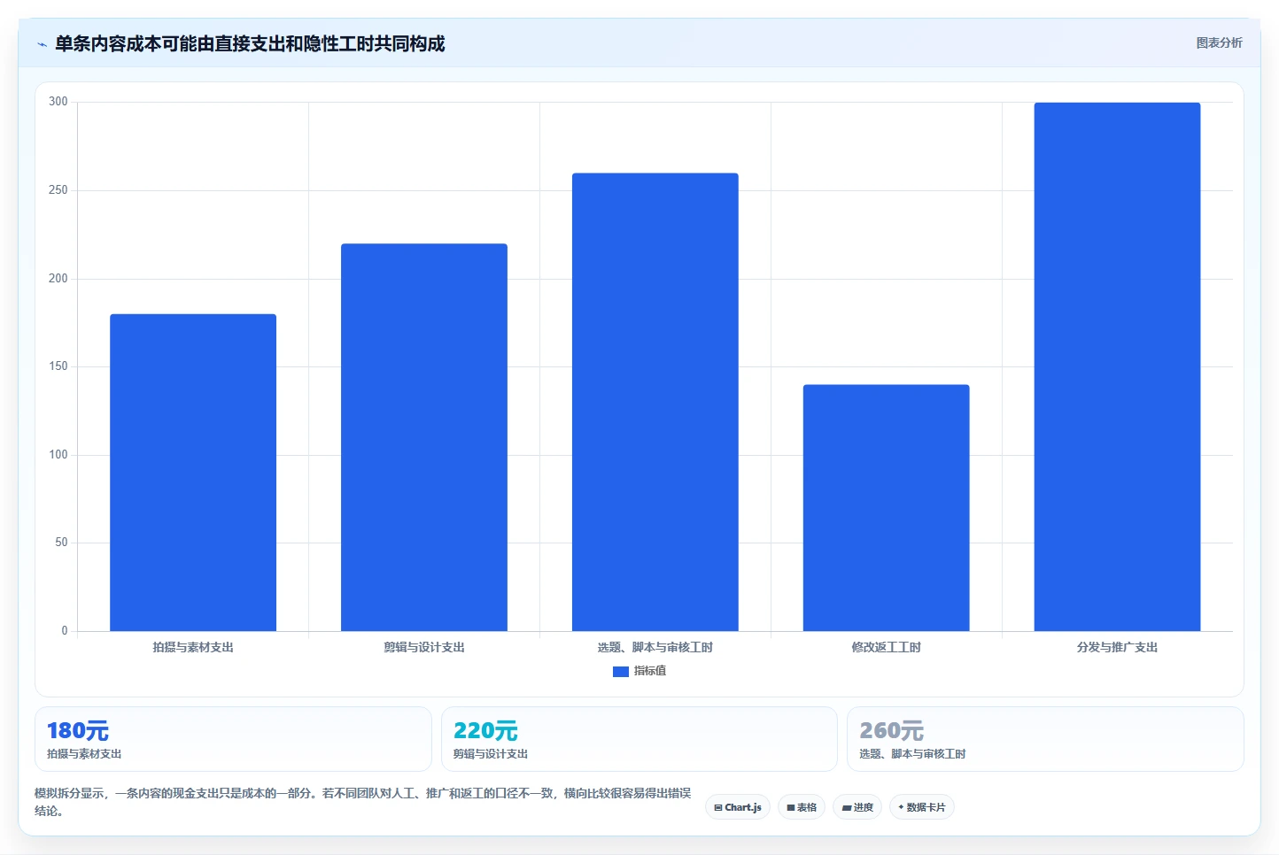The image size is (1279, 855).
Task: Click the chart title 单条内容成本可能由直接支出和隐性工时共同构成
Action: (x=250, y=44)
